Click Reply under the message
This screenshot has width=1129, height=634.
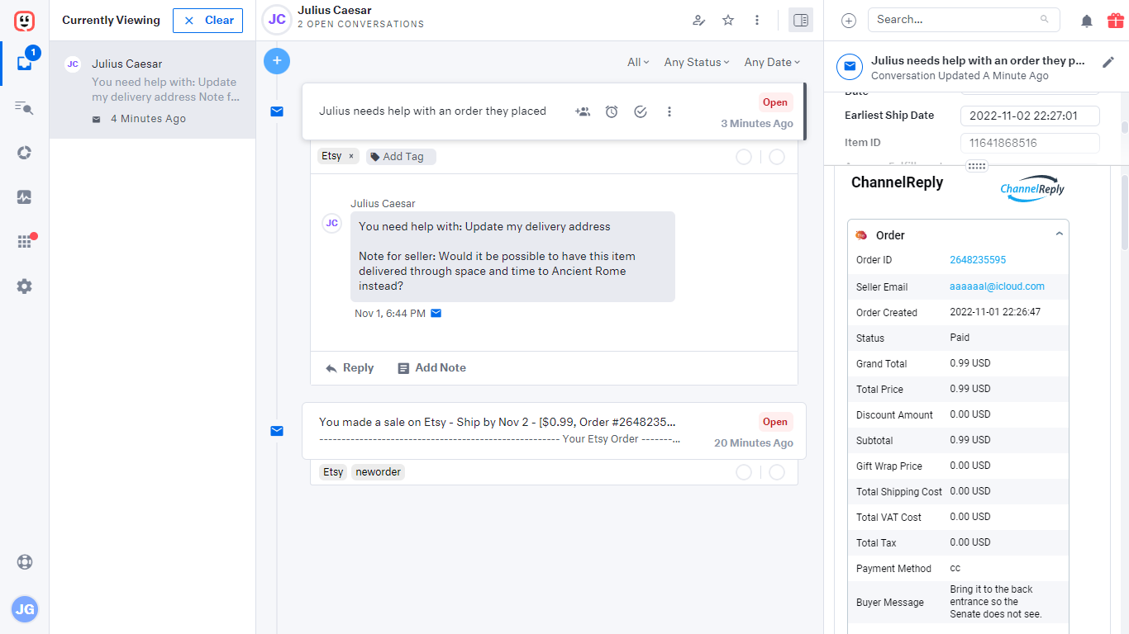click(x=350, y=368)
